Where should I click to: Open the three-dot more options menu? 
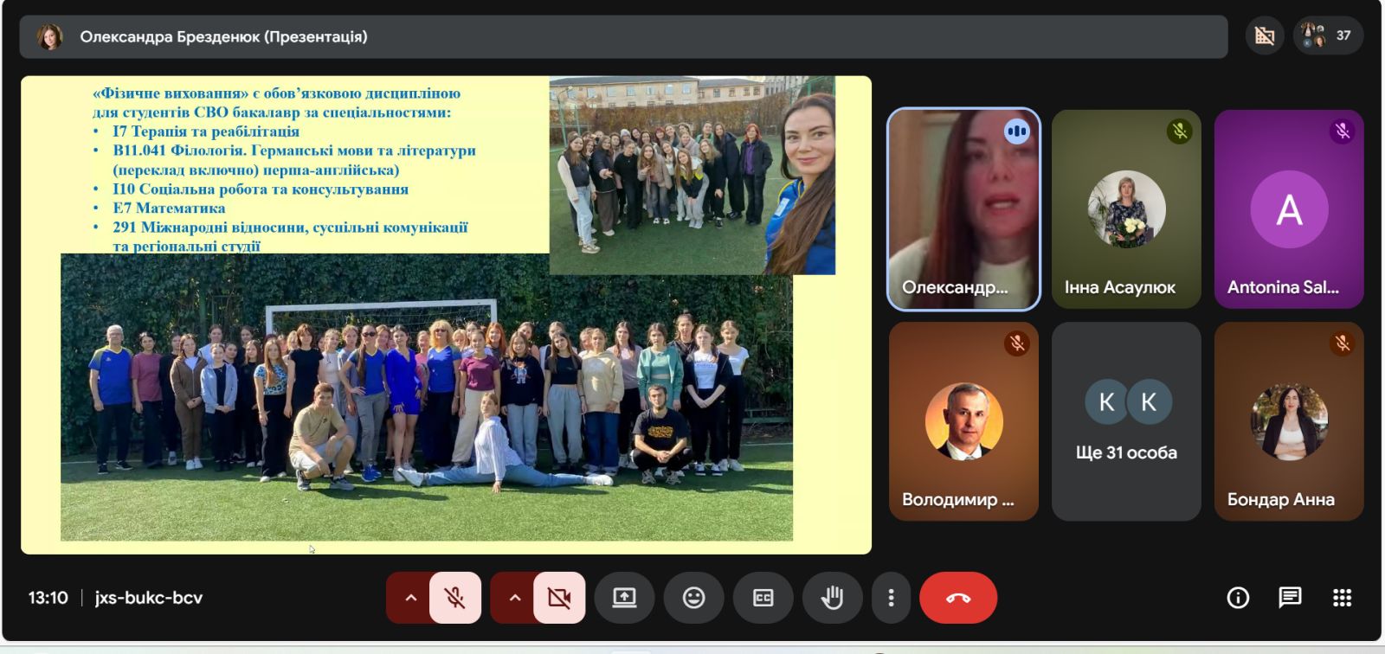[891, 598]
